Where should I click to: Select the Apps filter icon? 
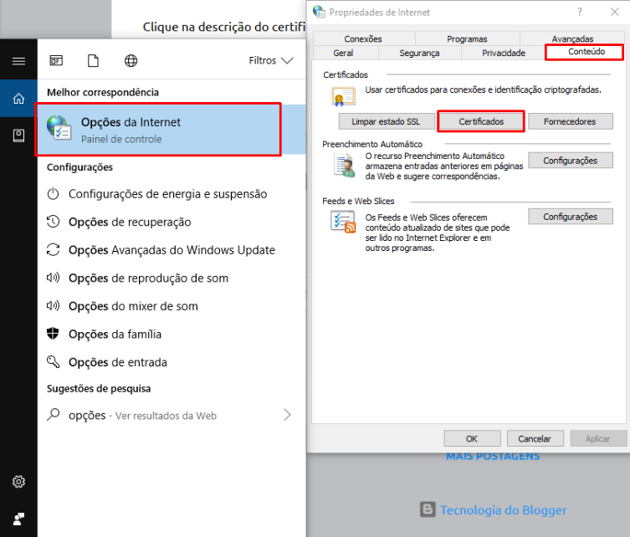point(56,61)
